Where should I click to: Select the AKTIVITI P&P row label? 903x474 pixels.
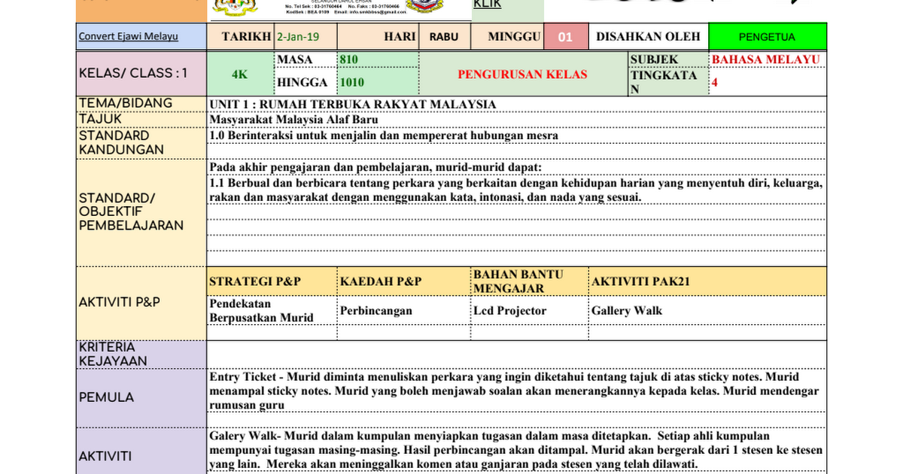click(141, 302)
